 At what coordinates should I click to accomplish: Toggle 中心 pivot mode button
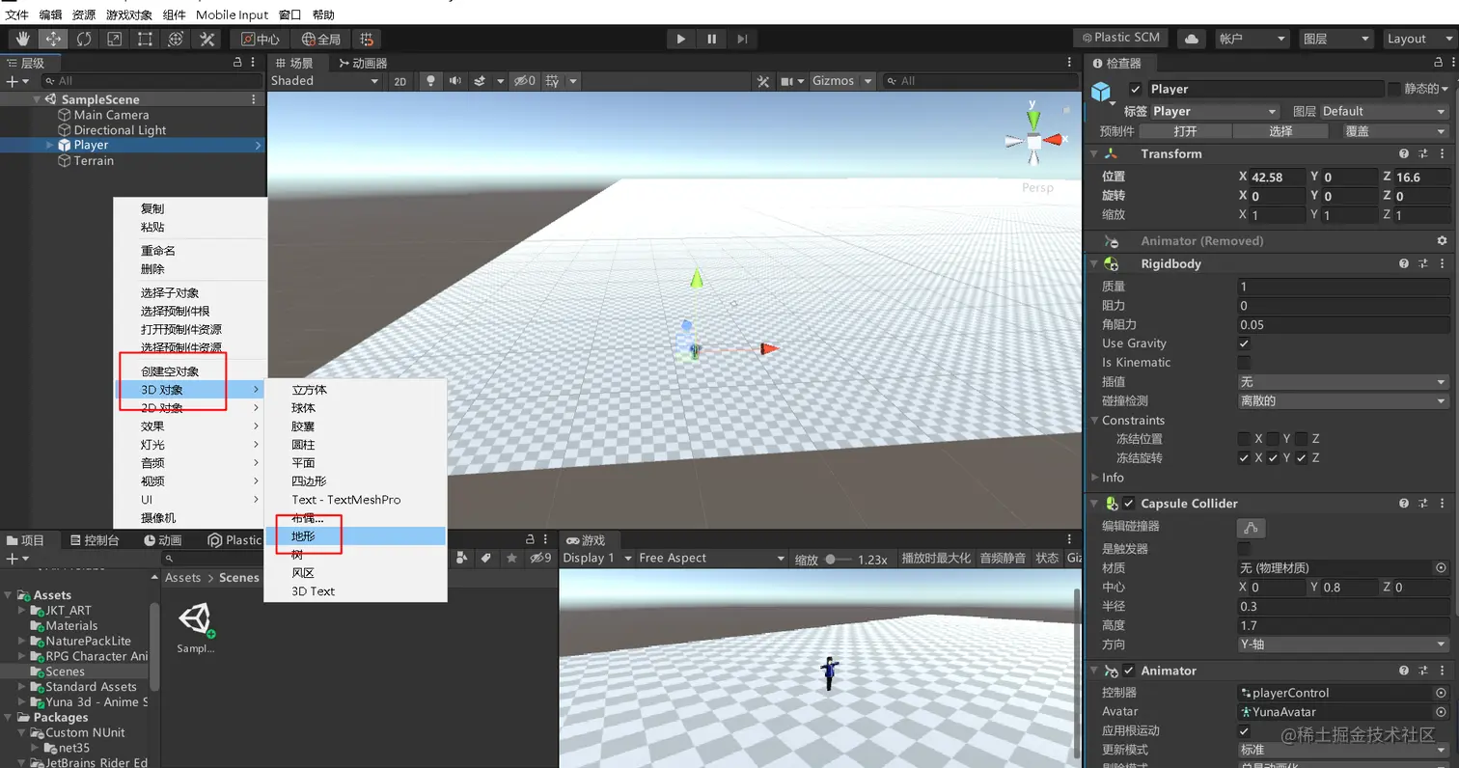[260, 39]
